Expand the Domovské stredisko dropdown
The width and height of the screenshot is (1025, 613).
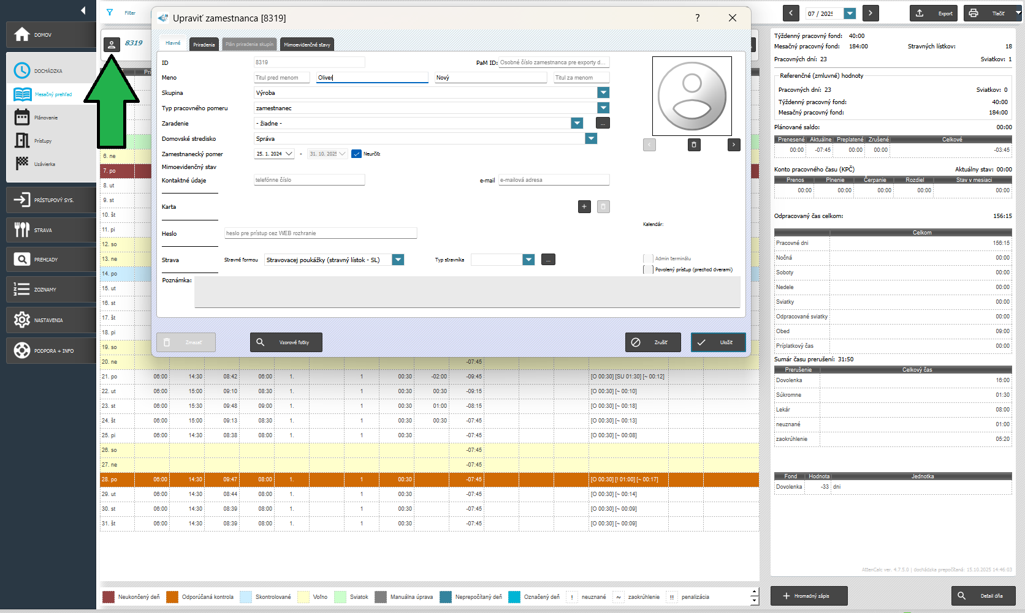coord(591,138)
